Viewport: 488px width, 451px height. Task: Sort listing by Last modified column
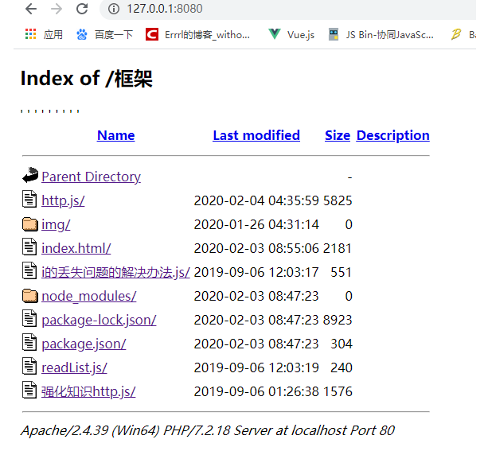click(256, 135)
